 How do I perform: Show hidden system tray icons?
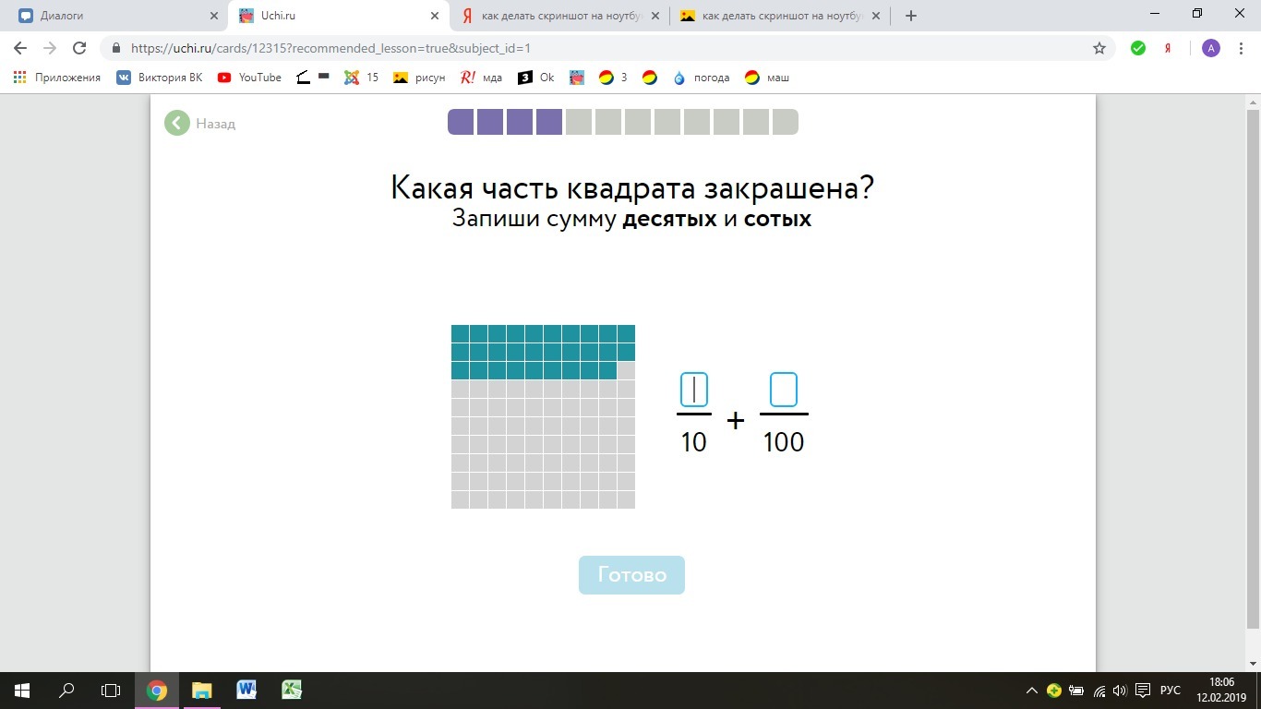[x=1032, y=691]
